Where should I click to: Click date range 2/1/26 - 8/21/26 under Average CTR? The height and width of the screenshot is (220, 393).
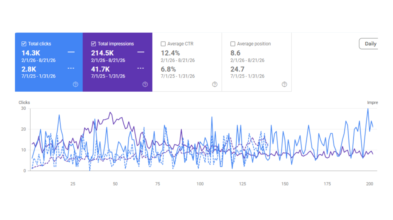coord(178,60)
